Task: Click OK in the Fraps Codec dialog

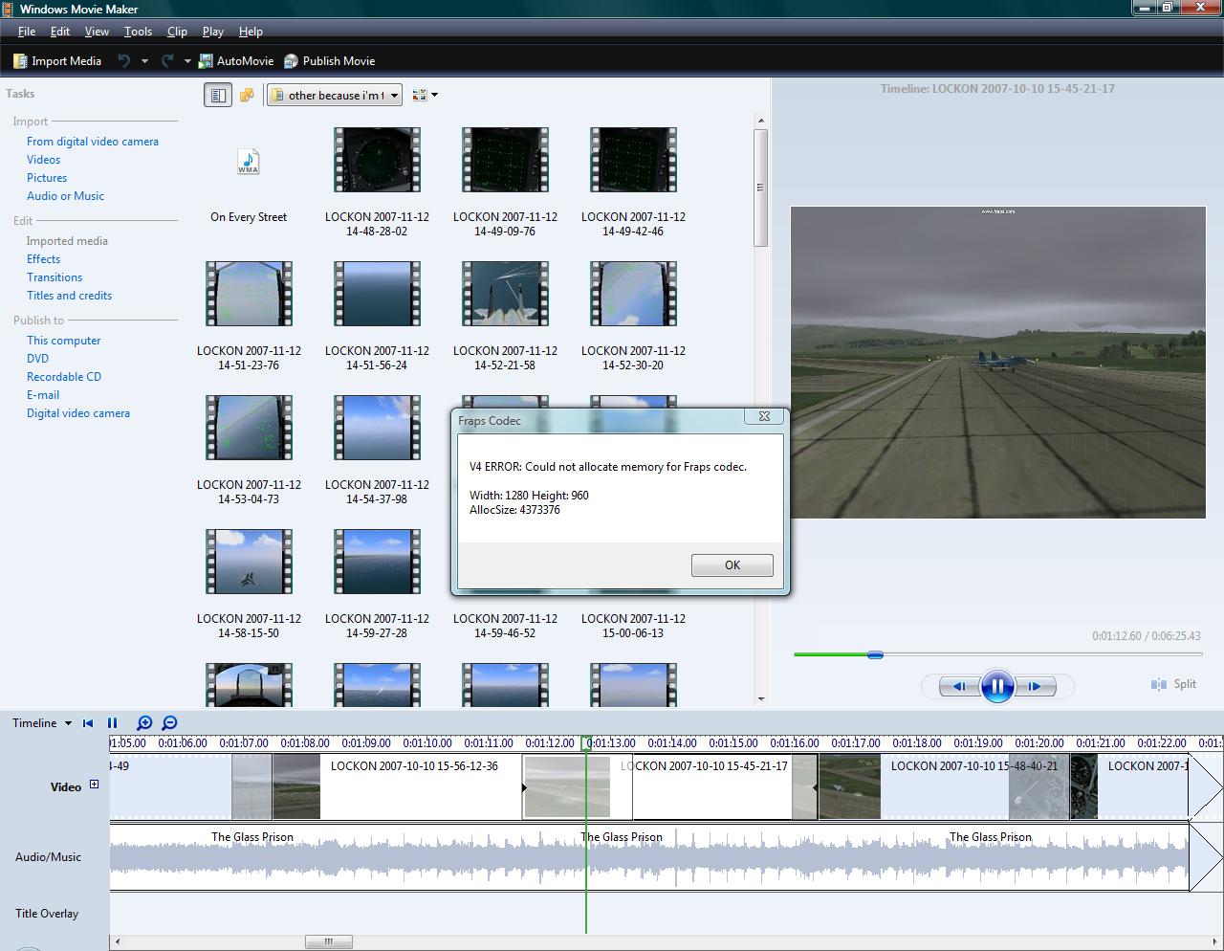Action: pos(732,564)
